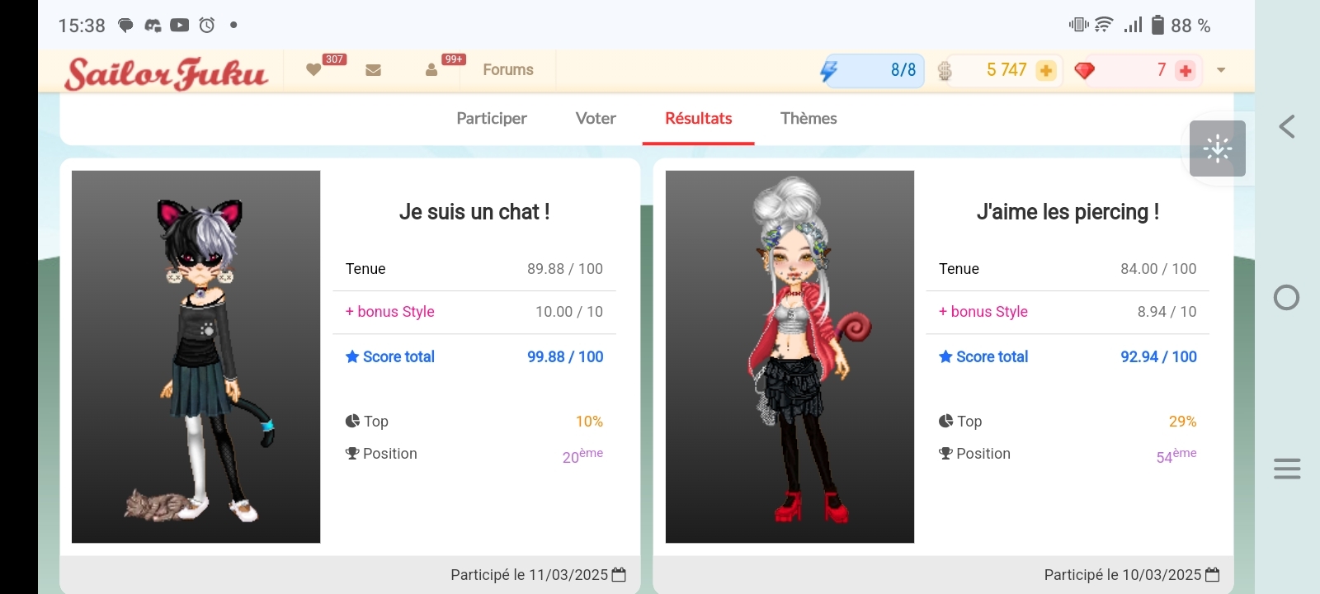This screenshot has width=1320, height=594.
Task: Click the trophy icon for 54ème position
Action: [x=945, y=453]
